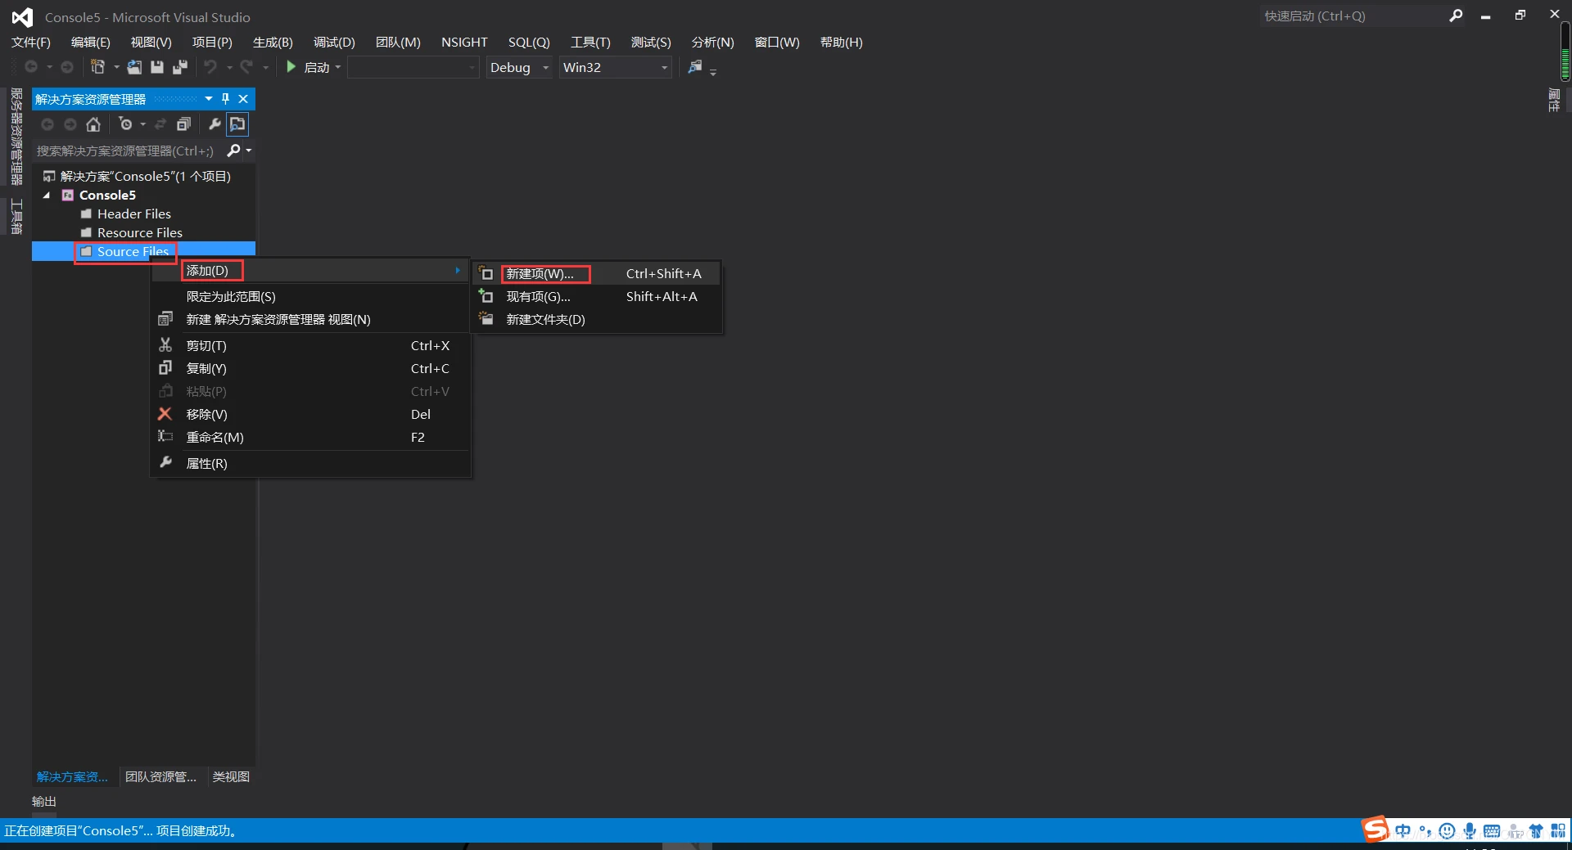Click the Redo toolbar icon
1572x850 pixels.
pyautogui.click(x=246, y=67)
